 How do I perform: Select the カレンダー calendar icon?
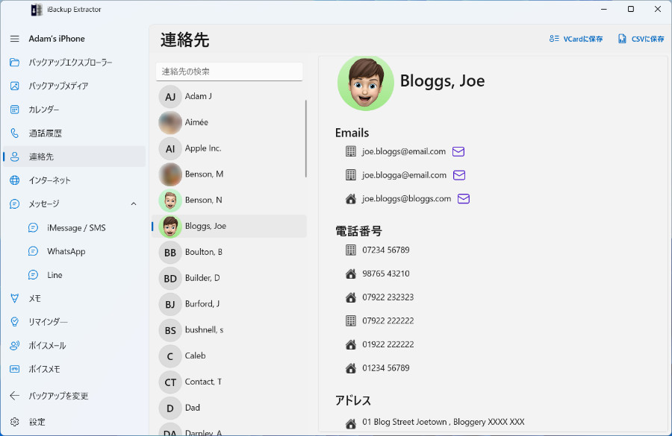click(15, 110)
